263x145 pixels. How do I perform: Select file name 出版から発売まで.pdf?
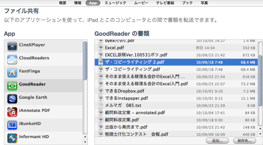click(126, 127)
